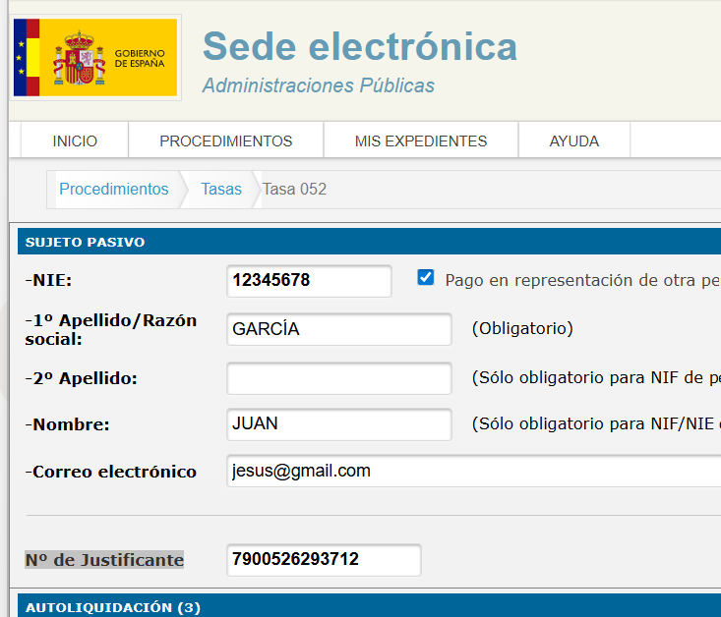Click the Gobierno de España logo
The width and height of the screenshot is (721, 617).
point(95,57)
